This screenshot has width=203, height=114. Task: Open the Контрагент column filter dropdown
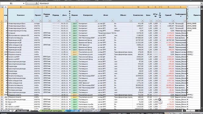pyautogui.click(x=96, y=21)
